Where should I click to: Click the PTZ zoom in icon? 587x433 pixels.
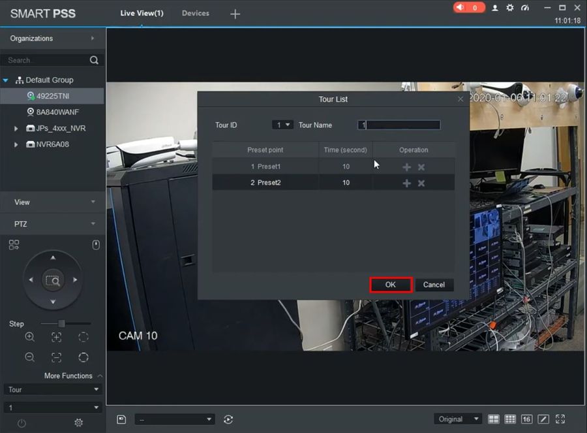point(30,337)
